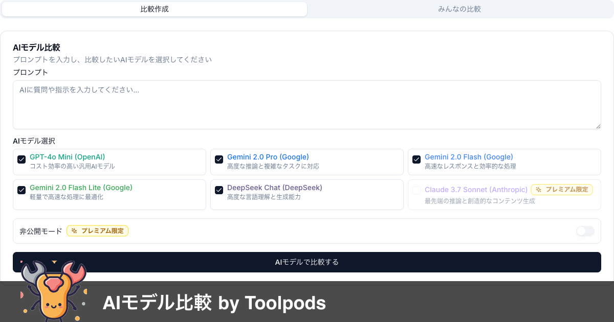
Task: Click the textarea resize handle at bottom-right corner
Action: 598,127
